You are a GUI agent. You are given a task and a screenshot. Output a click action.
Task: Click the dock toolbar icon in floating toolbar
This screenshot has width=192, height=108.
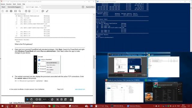point(71,99)
